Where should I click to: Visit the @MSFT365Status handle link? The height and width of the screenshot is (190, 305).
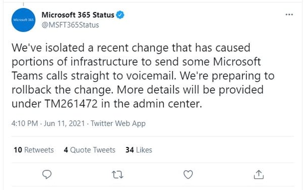tap(70, 25)
